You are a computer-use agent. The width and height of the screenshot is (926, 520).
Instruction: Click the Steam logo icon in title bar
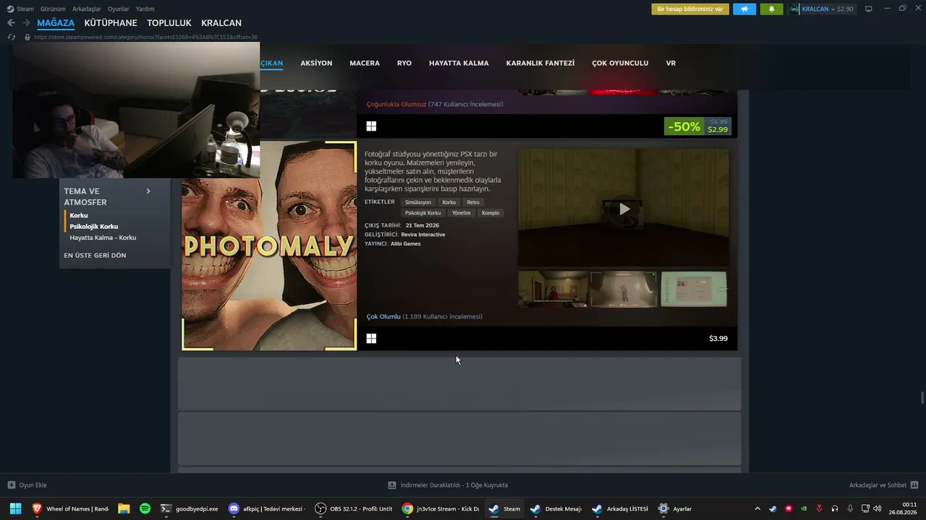(x=10, y=9)
